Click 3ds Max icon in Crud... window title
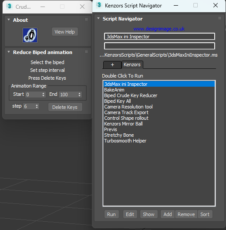The height and width of the screenshot is (230, 226). 10,6
